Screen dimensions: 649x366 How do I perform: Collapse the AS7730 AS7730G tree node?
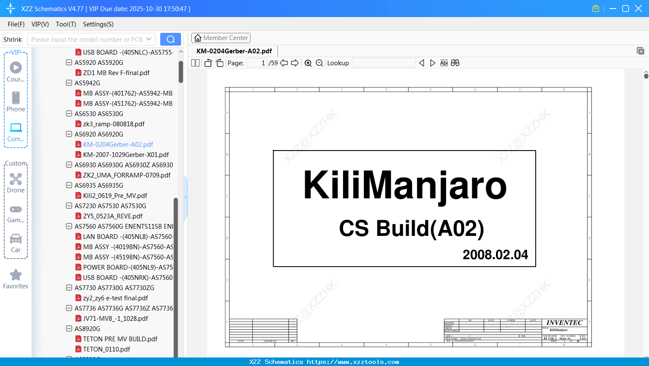(x=69, y=288)
